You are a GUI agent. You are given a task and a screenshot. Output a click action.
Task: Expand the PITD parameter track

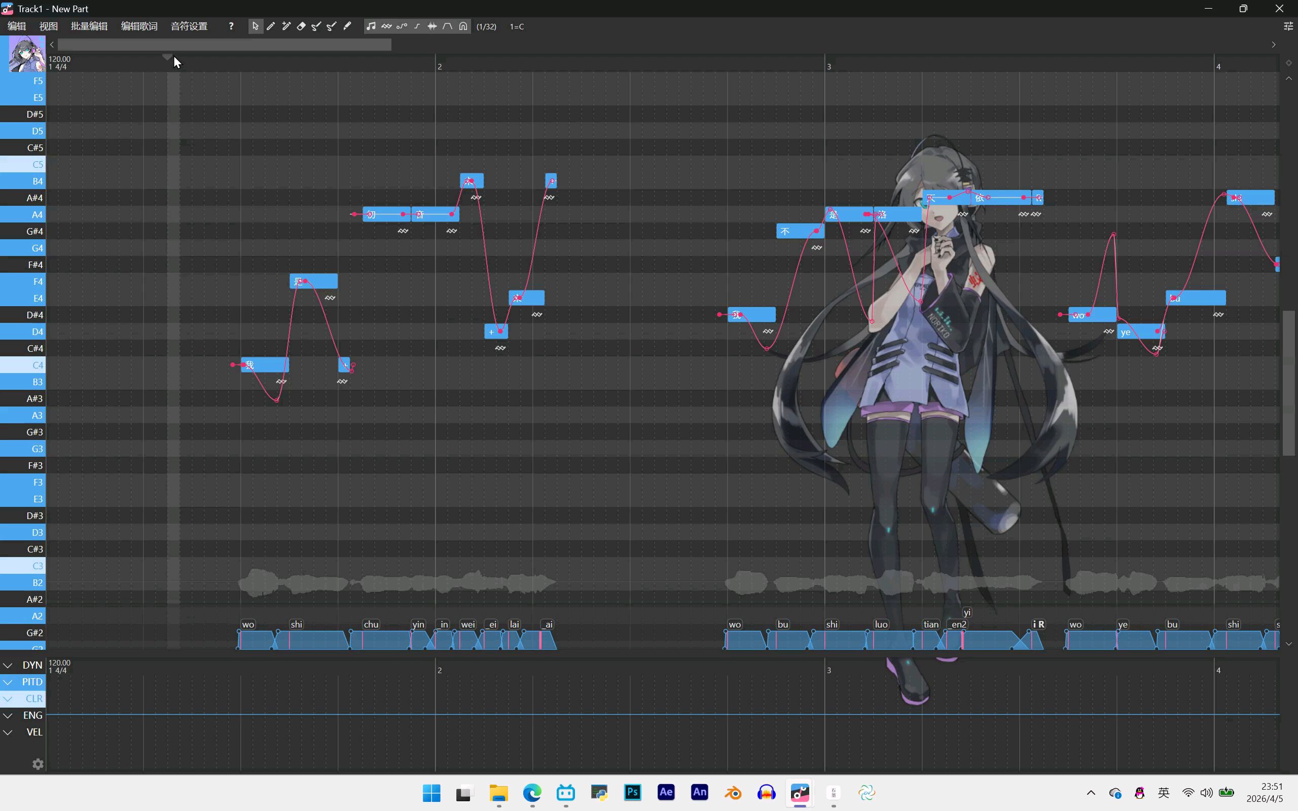coord(8,682)
